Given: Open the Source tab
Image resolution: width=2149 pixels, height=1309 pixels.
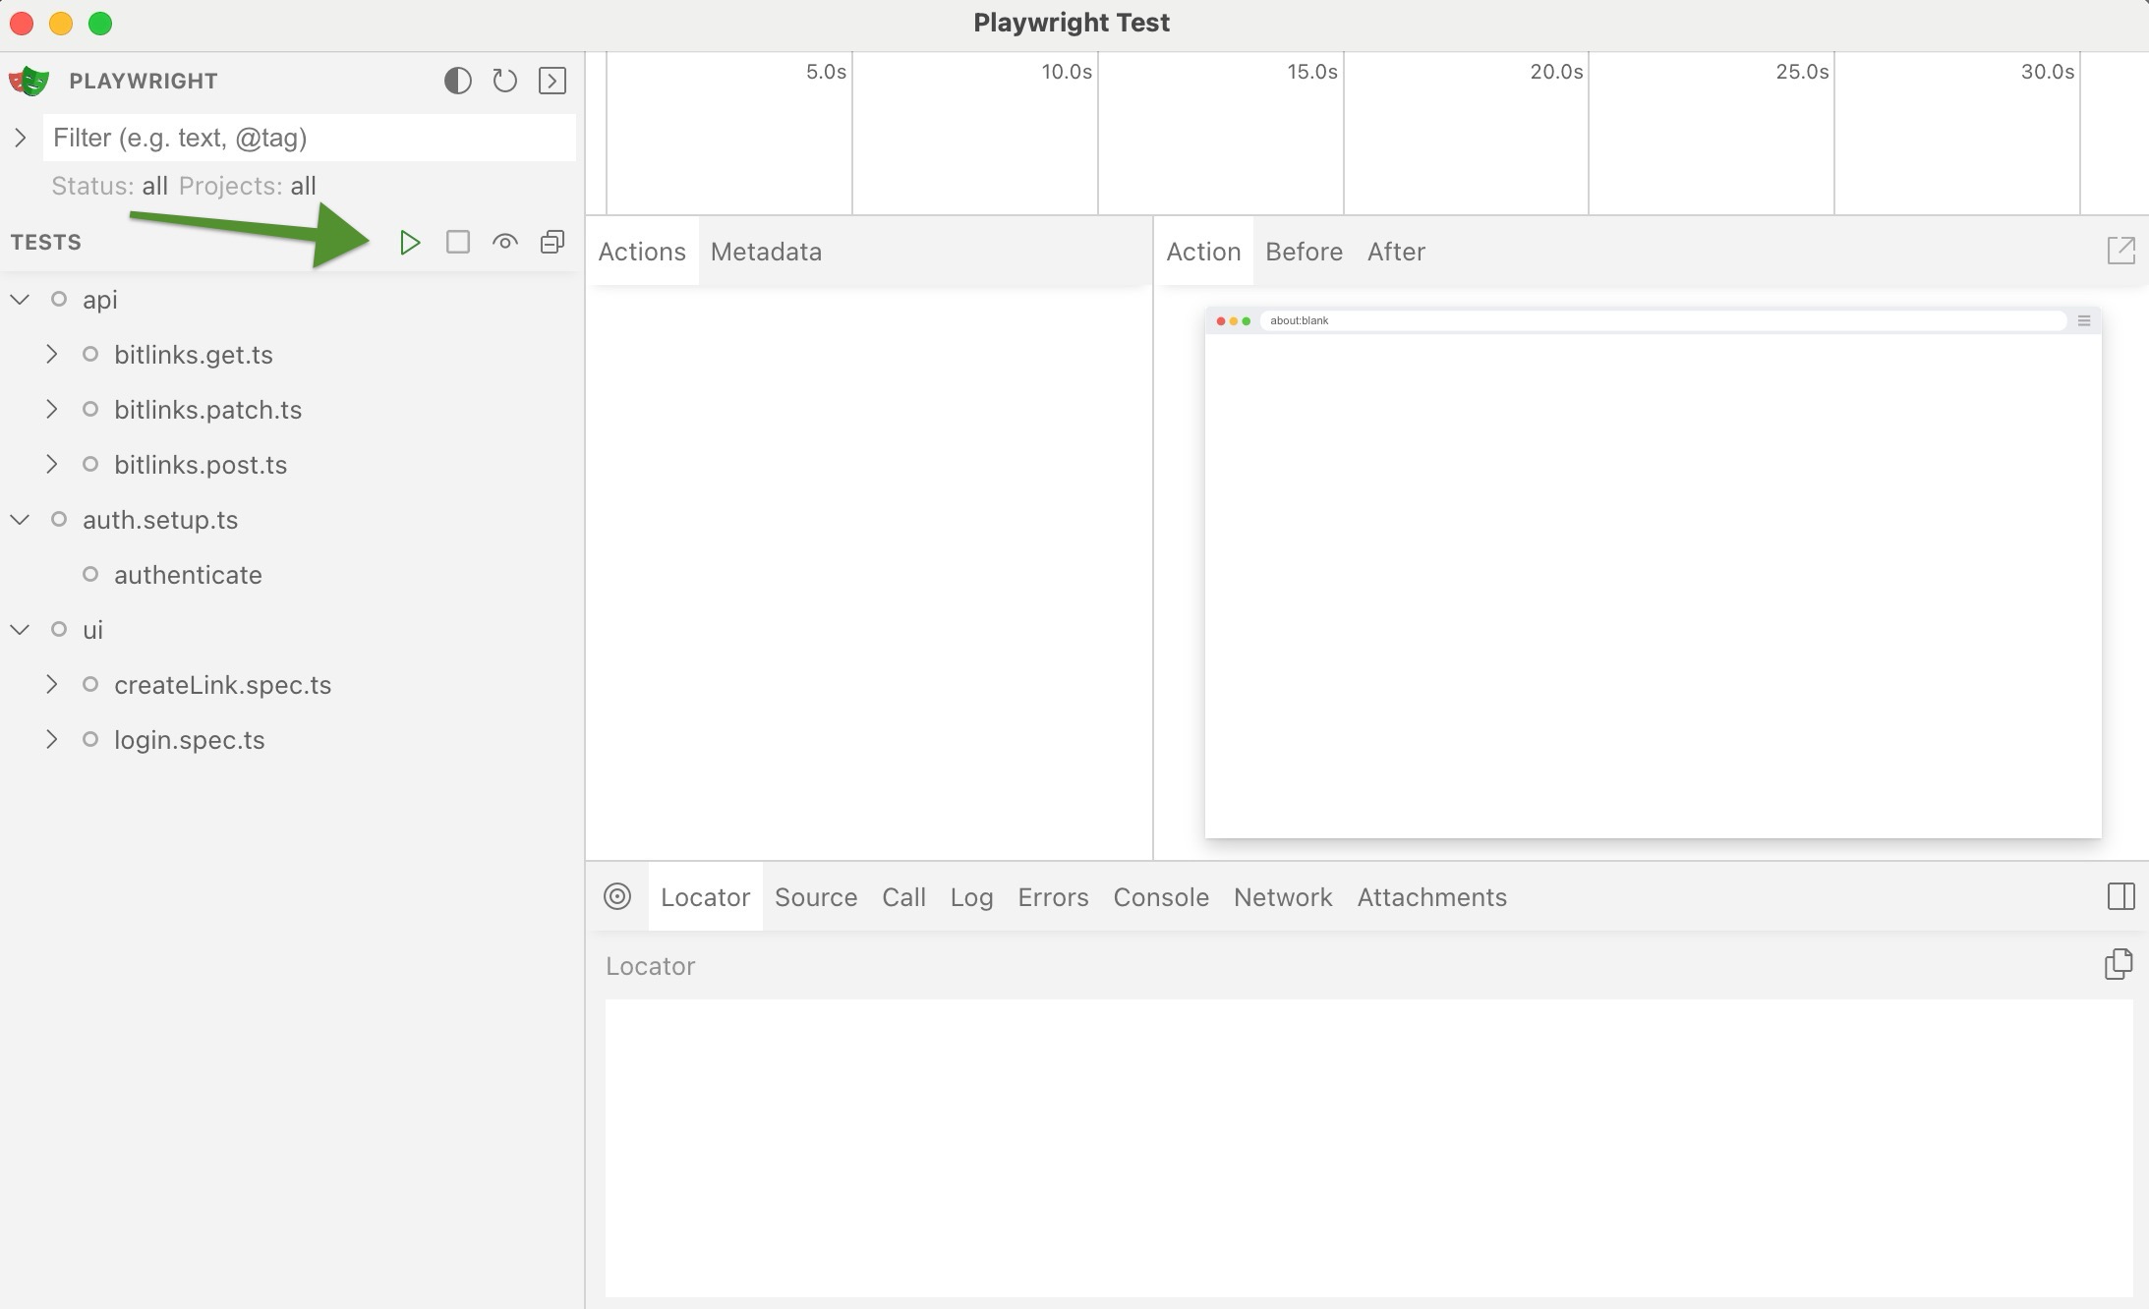Looking at the screenshot, I should 816,897.
